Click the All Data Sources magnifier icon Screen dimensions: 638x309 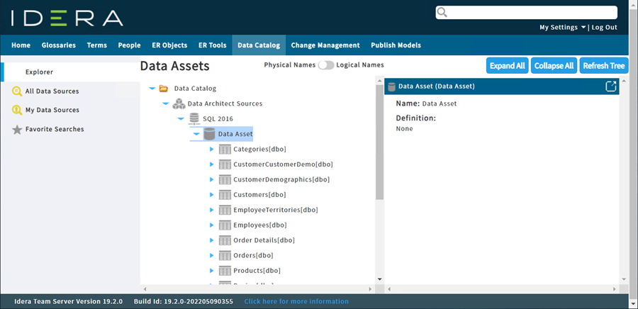pos(17,91)
